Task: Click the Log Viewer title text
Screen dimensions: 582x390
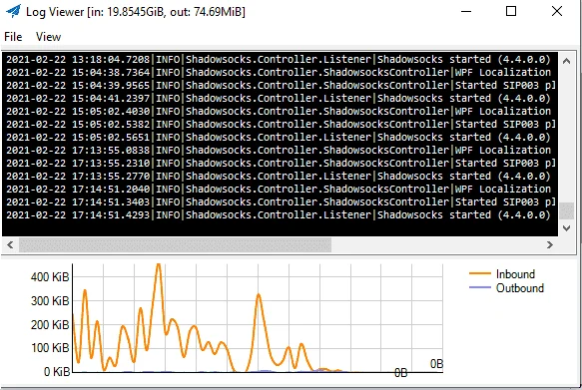Action: [136, 12]
